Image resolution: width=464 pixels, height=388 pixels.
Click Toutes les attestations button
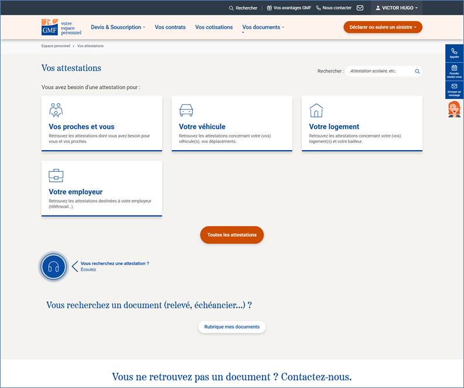pos(232,235)
